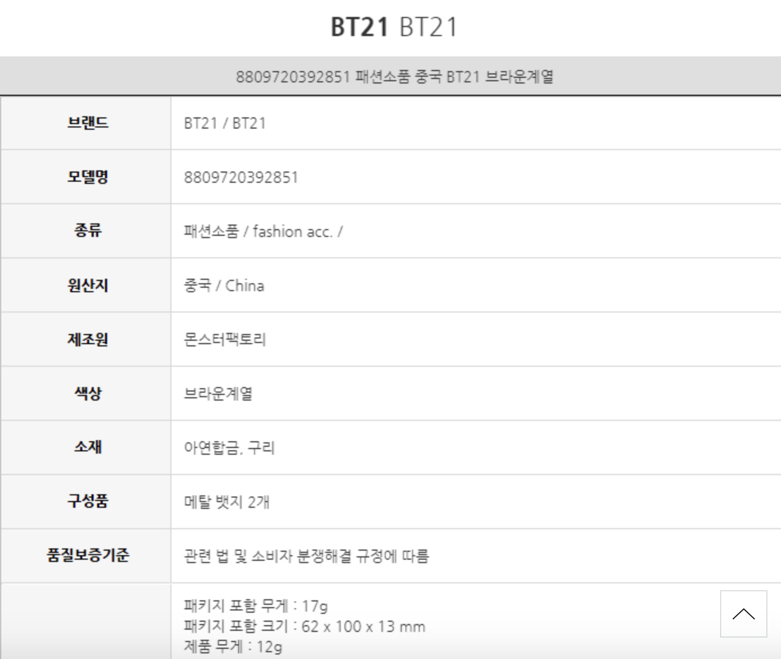Select the 색상 row label
The width and height of the screenshot is (781, 659).
(87, 393)
